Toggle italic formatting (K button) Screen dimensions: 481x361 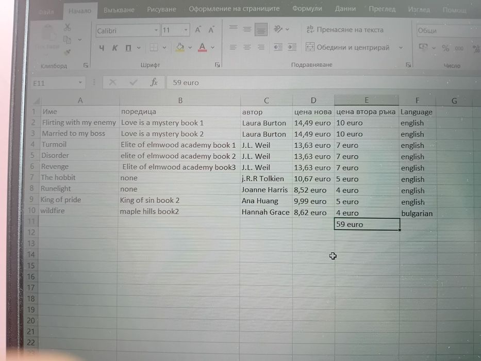click(x=115, y=48)
